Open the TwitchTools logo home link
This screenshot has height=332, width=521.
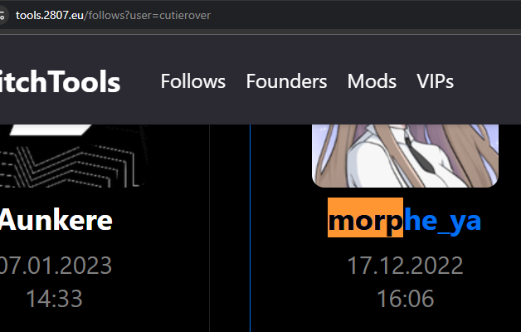click(60, 81)
